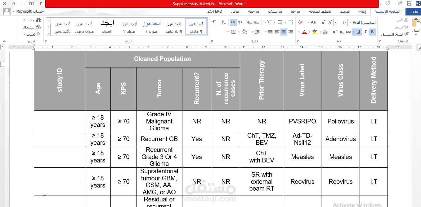Open the ZOTERO tab
The image size is (421, 207).
(215, 11)
